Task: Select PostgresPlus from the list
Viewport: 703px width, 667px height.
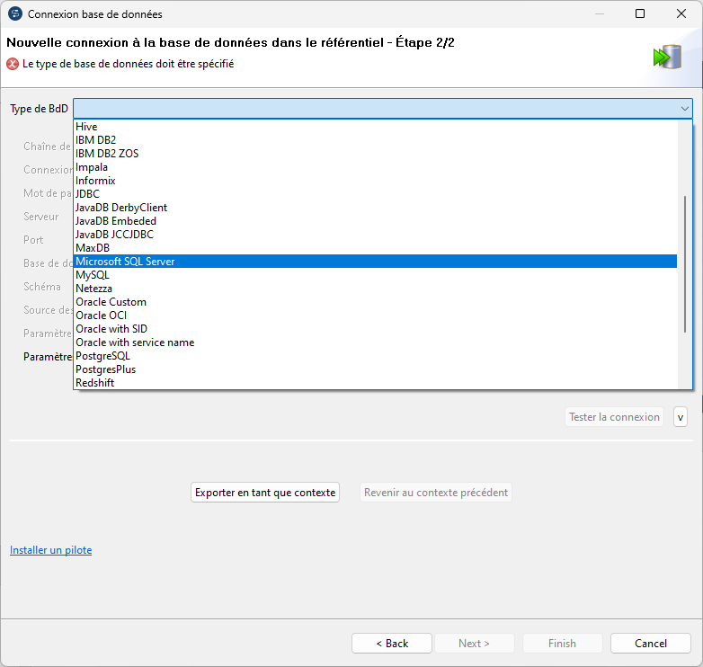Action: (x=375, y=369)
